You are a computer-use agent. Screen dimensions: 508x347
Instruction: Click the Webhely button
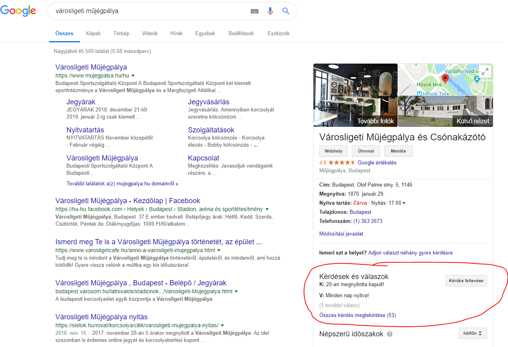tap(334, 151)
